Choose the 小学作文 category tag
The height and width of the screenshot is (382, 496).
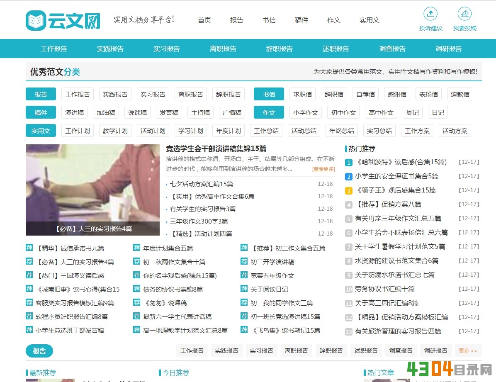pyautogui.click(x=306, y=112)
